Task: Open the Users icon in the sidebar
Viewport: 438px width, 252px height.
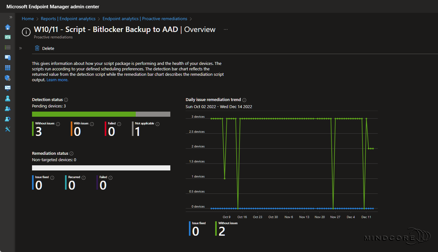Action: pos(7,98)
